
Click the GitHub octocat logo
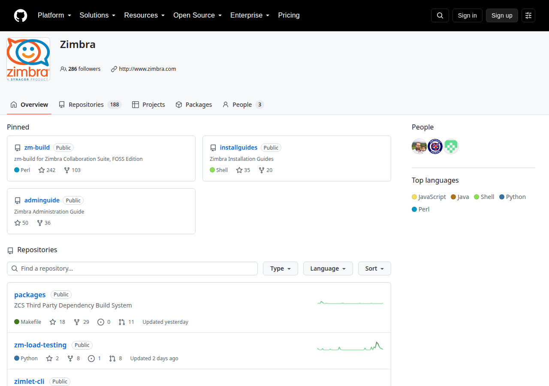[21, 15]
